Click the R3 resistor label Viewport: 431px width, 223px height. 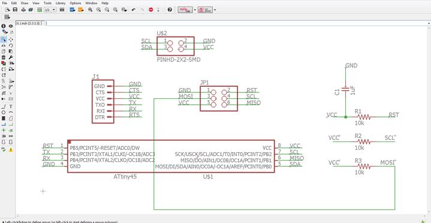[x=358, y=160]
